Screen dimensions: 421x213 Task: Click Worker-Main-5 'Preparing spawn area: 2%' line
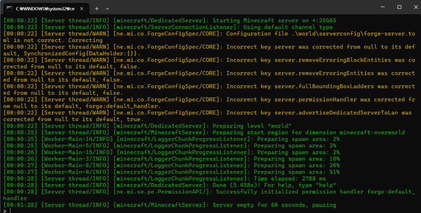(169, 146)
